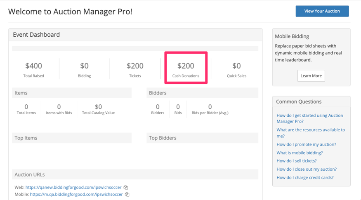
Task: Click the 'Welcome to Auction Manager Pro!' heading
Action: pyautogui.click(x=70, y=12)
